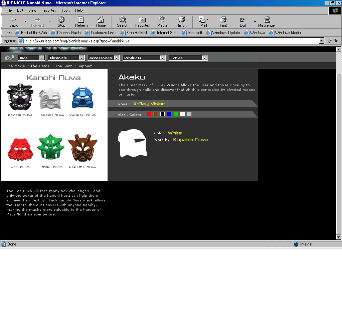Open the Media toolbar button
The image size is (342, 334).
click(162, 22)
